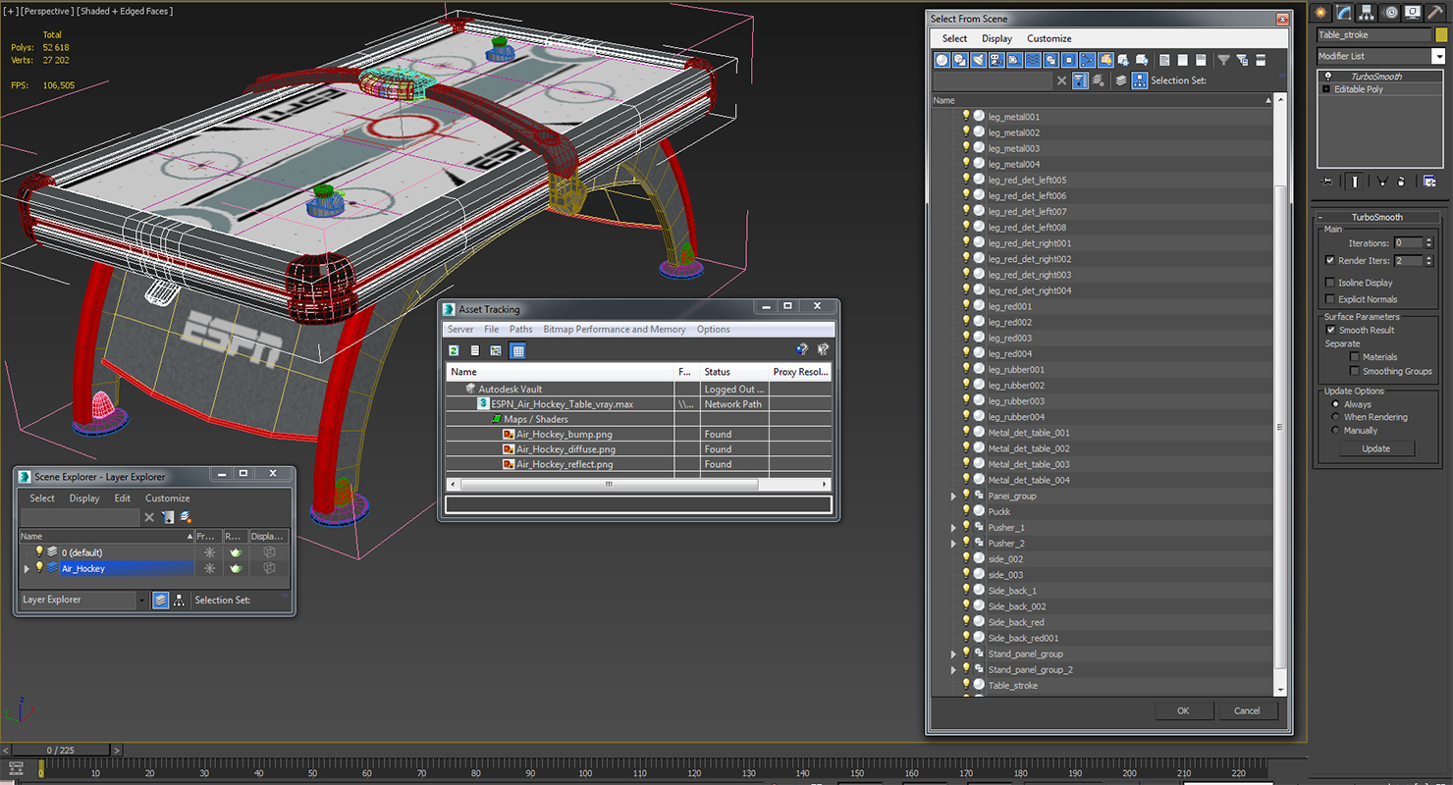Open the Hierarchy command panel tab
The image size is (1453, 785).
(1367, 12)
